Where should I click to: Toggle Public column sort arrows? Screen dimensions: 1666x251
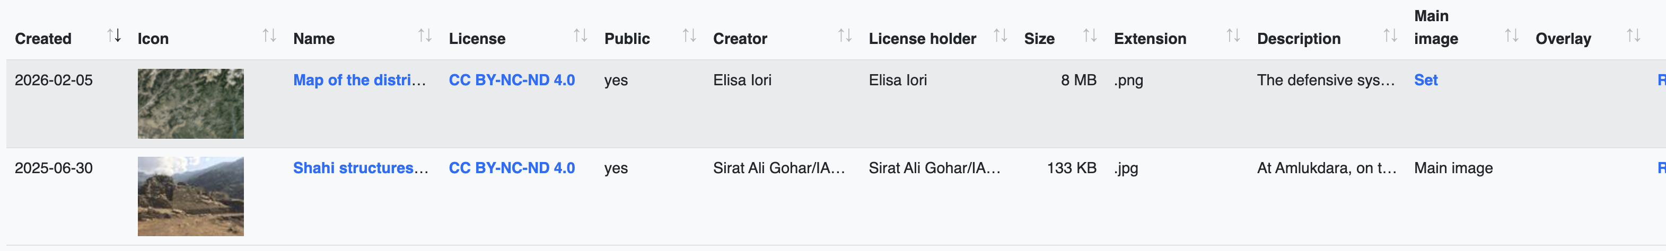pyautogui.click(x=689, y=35)
